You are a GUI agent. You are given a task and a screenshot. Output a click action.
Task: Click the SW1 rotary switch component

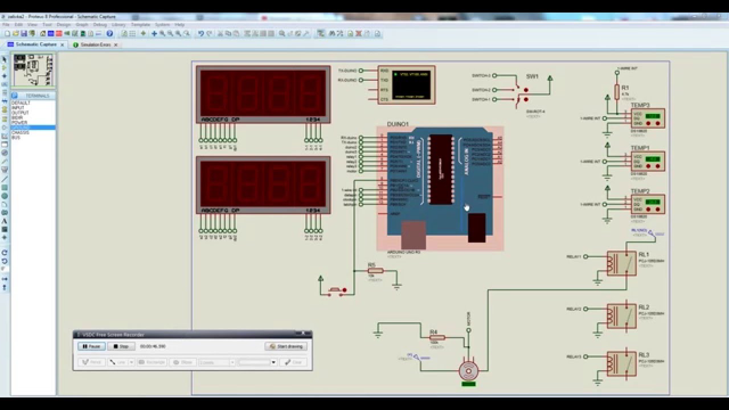click(x=522, y=91)
